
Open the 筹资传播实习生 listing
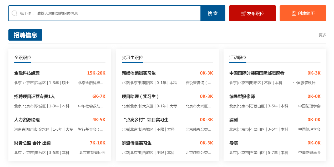click(x=136, y=143)
